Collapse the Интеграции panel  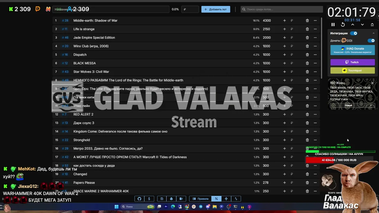(x=373, y=33)
